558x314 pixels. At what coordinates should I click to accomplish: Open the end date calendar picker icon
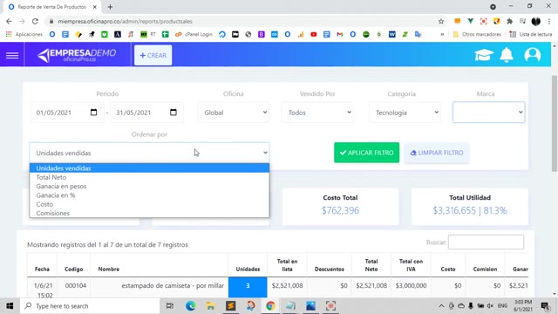click(x=174, y=113)
